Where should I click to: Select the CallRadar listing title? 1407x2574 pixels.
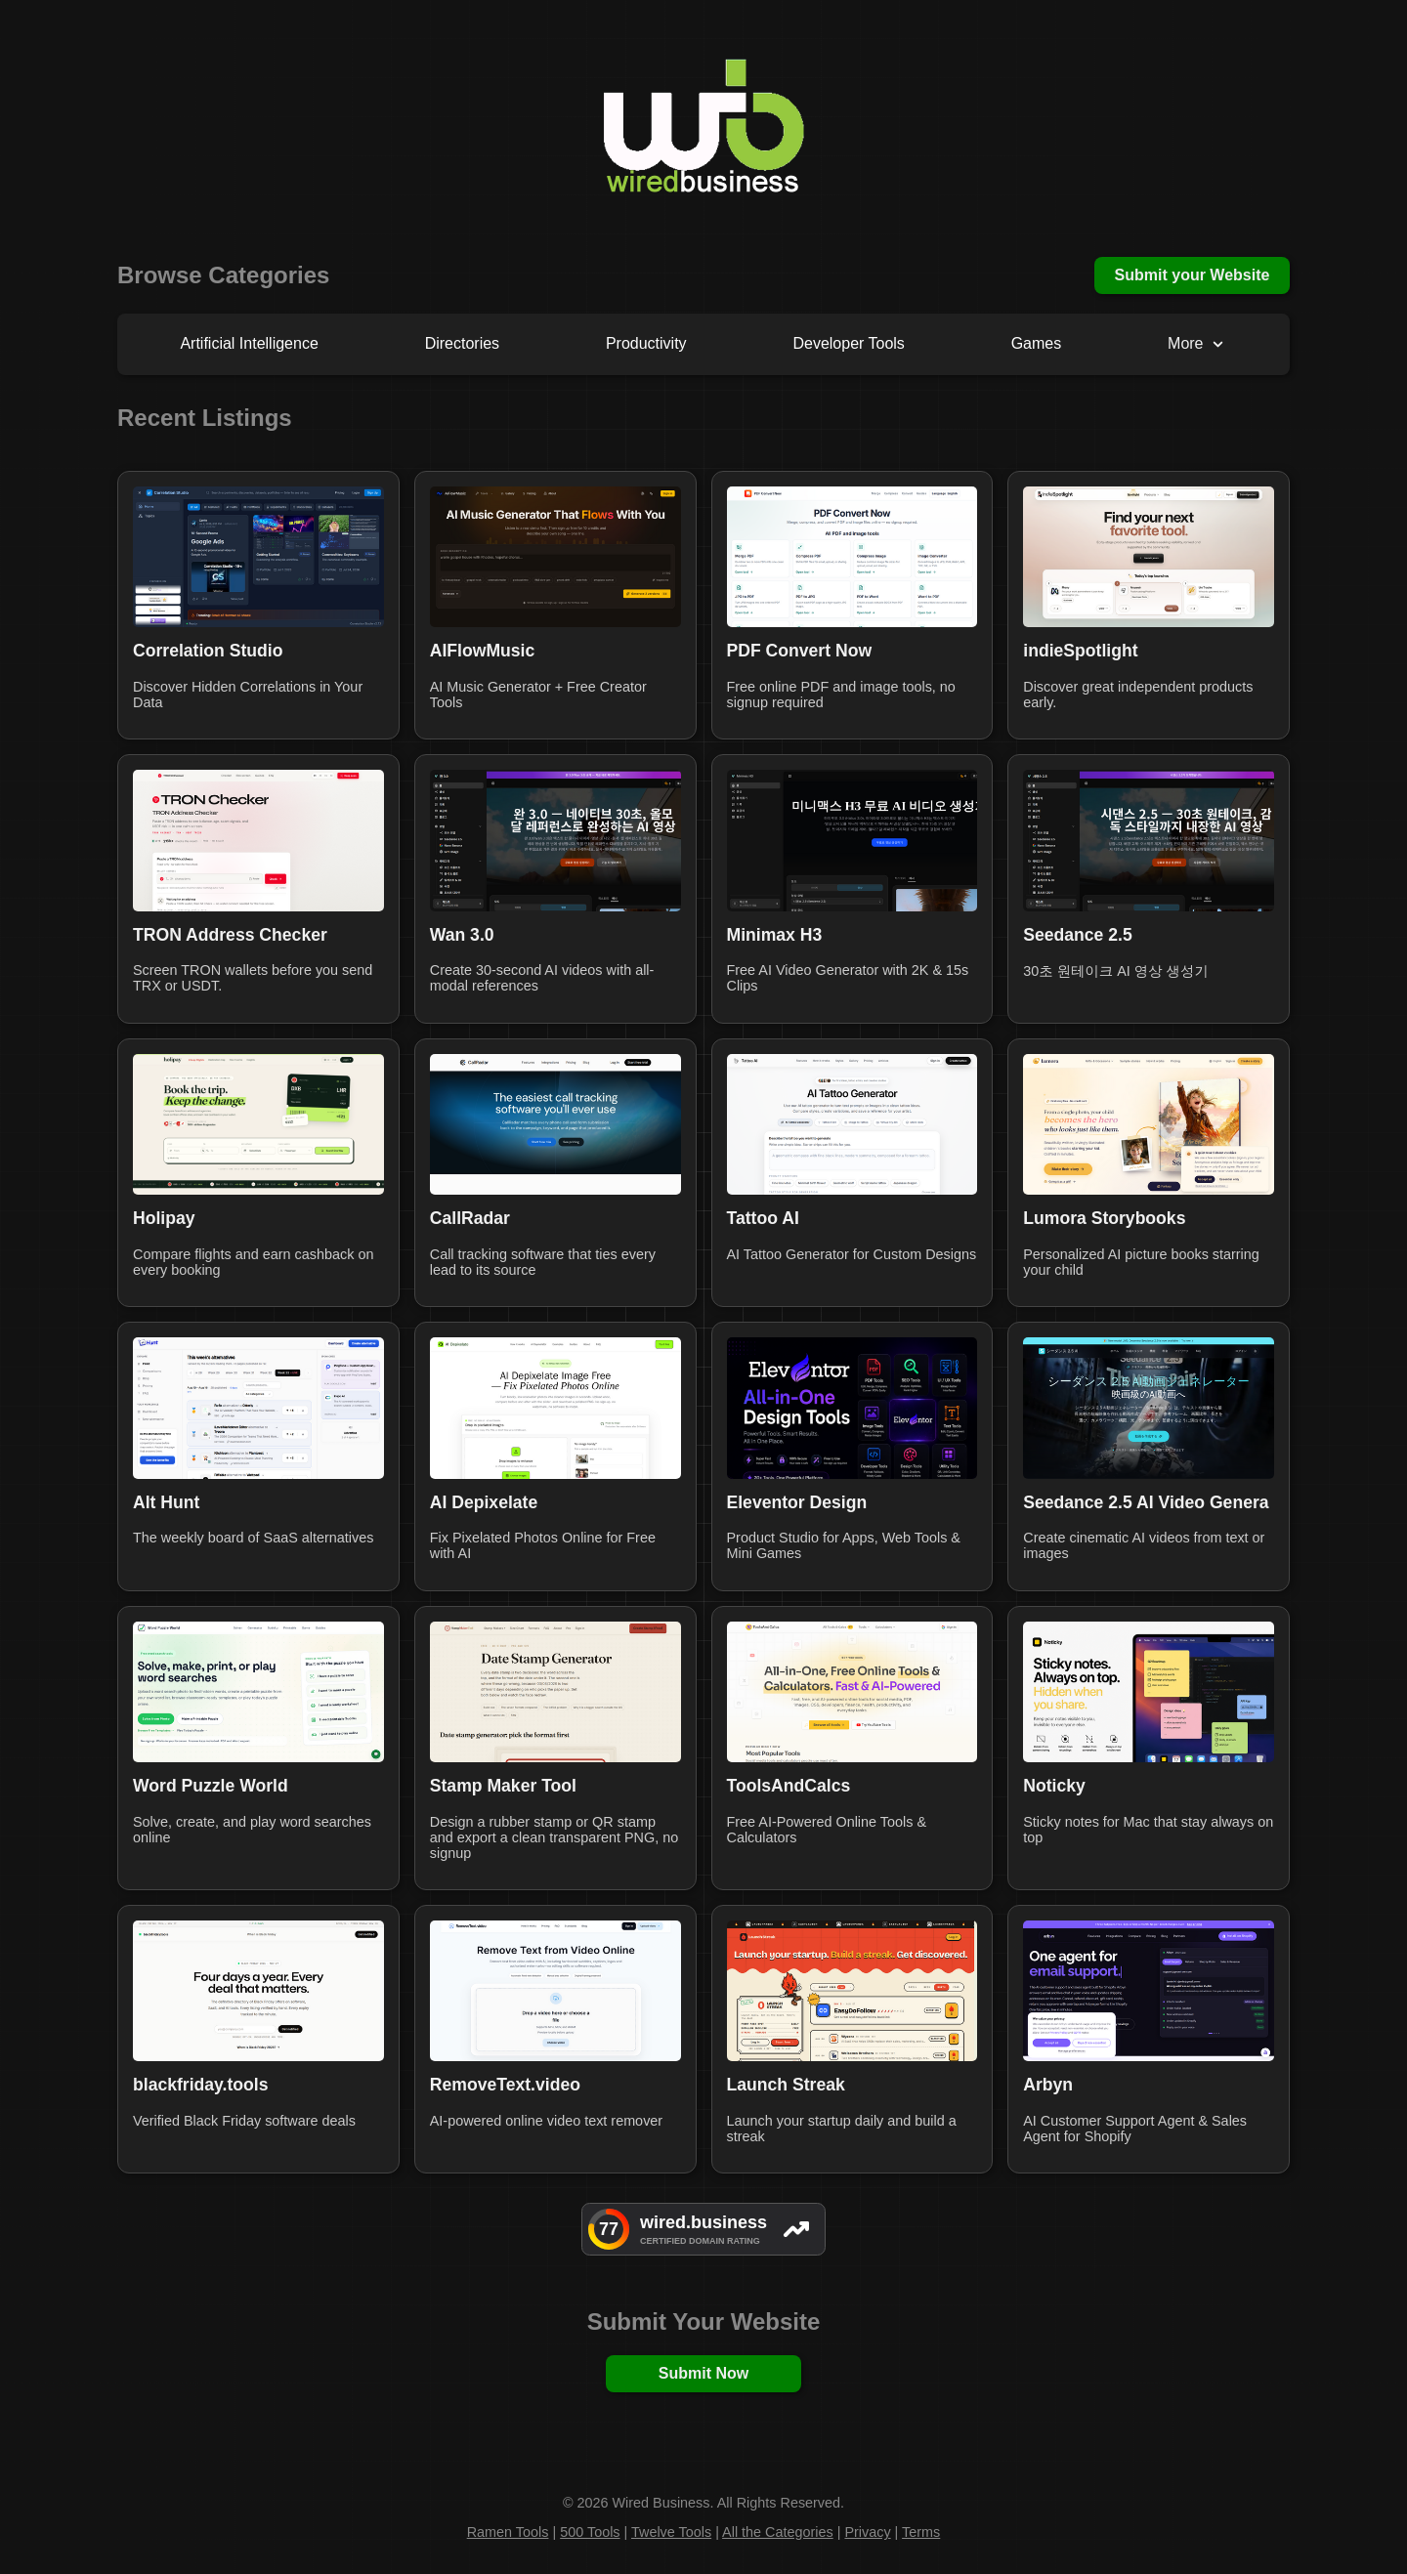(x=470, y=1218)
